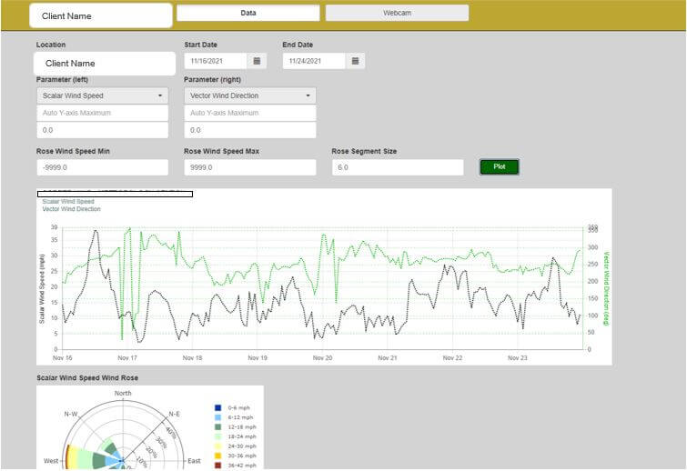Image resolution: width=687 pixels, height=471 pixels.
Task: Toggle Scalar Wind Speed chart legend entry
Action: (x=68, y=201)
